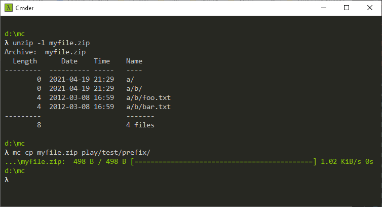The width and height of the screenshot is (382, 207).
Task: Close the Cmder window
Action: coord(370,8)
